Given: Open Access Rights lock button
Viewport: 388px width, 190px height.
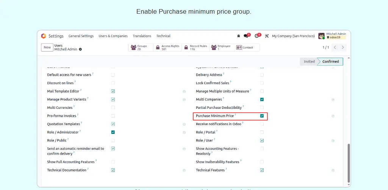Looking at the screenshot, I should click(x=167, y=47).
